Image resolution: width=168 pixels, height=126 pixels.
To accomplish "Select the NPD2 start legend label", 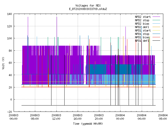I will point(143,17).
